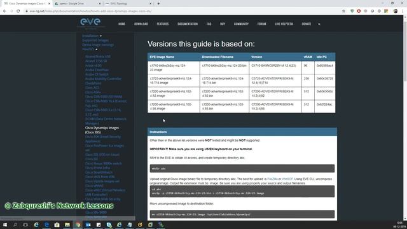This screenshot has height=229, width=407.
Task: Open Microsoft Store from the taskbar
Action: click(57, 225)
